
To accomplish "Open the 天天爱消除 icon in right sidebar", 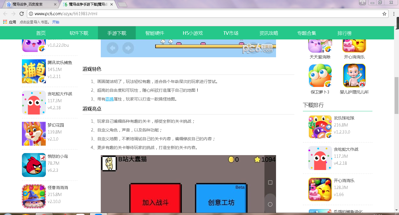I will point(320,46).
